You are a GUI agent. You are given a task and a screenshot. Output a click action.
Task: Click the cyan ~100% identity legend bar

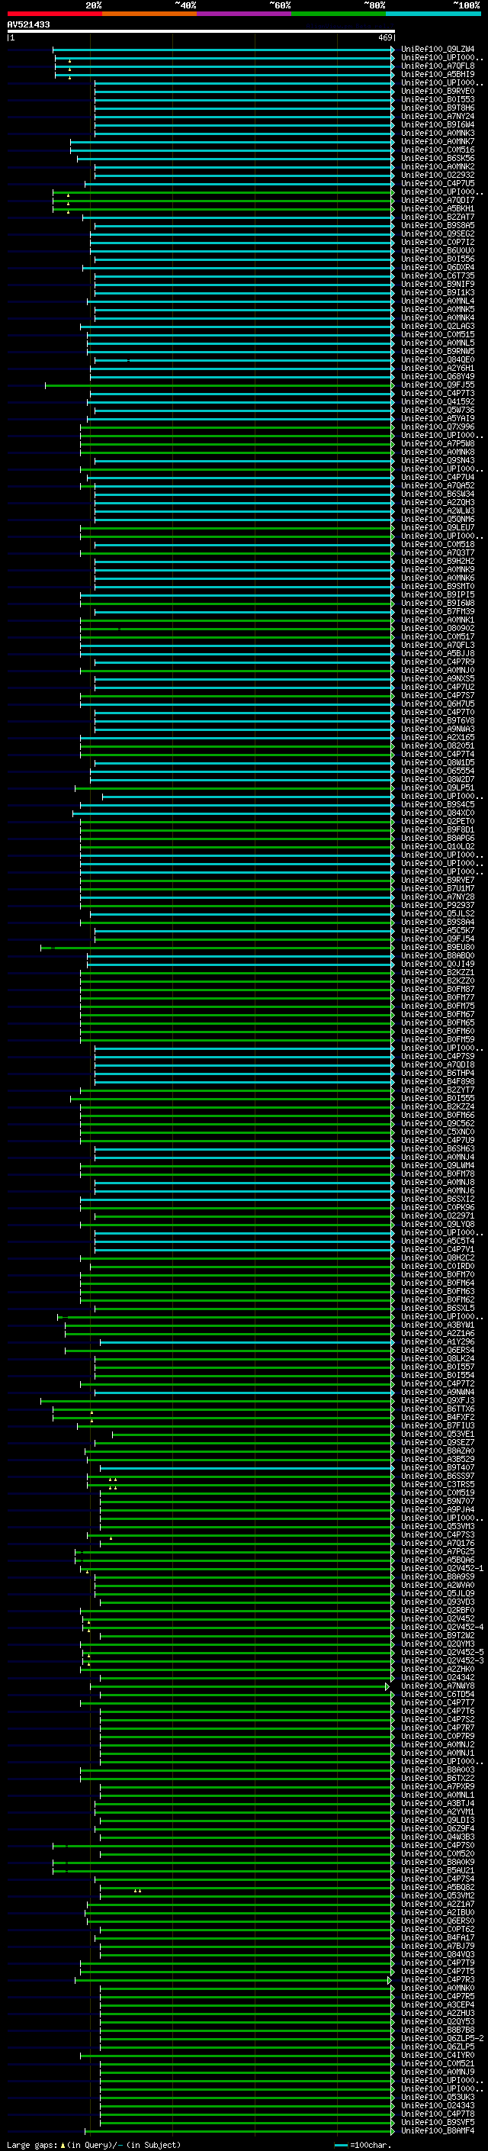coord(433,14)
